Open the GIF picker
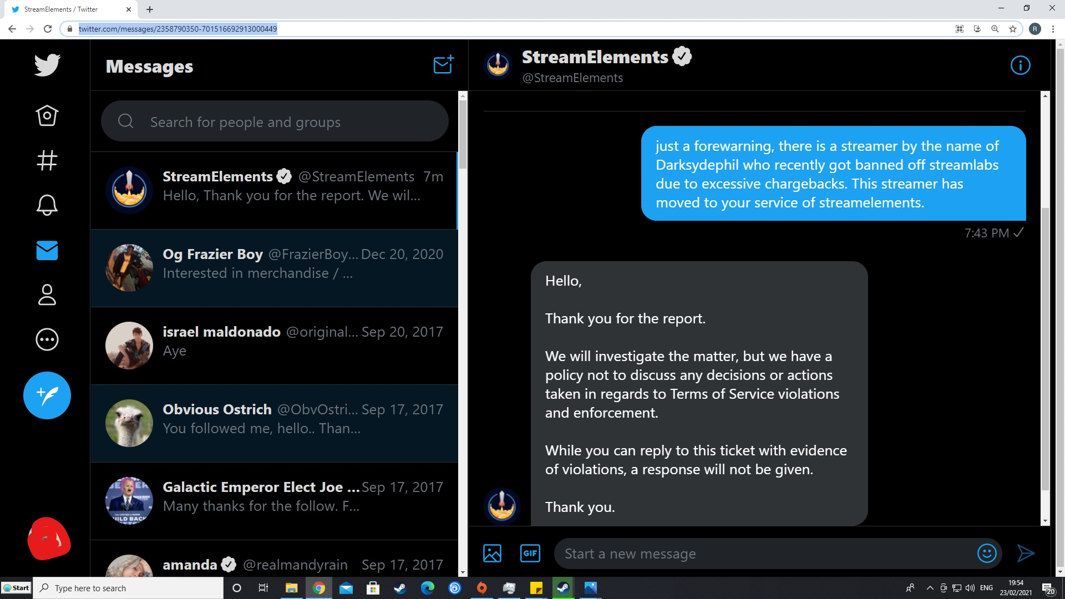 (530, 554)
